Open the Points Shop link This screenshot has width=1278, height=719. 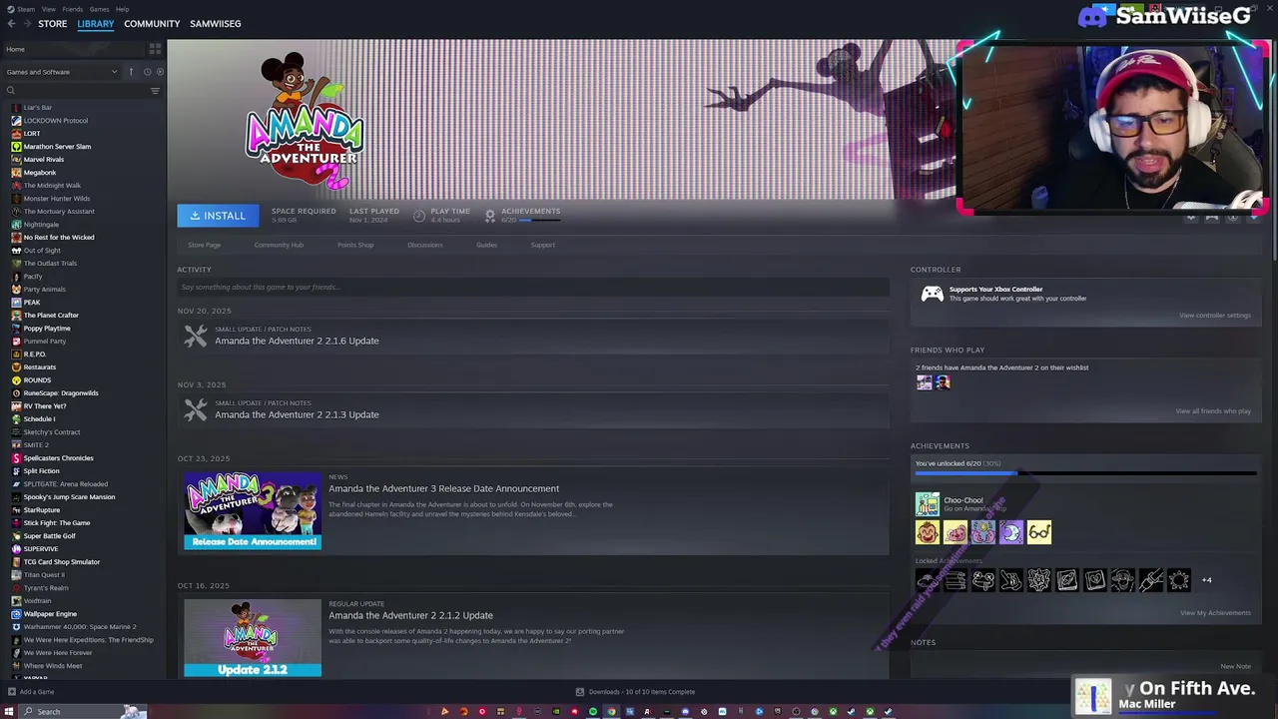[355, 245]
